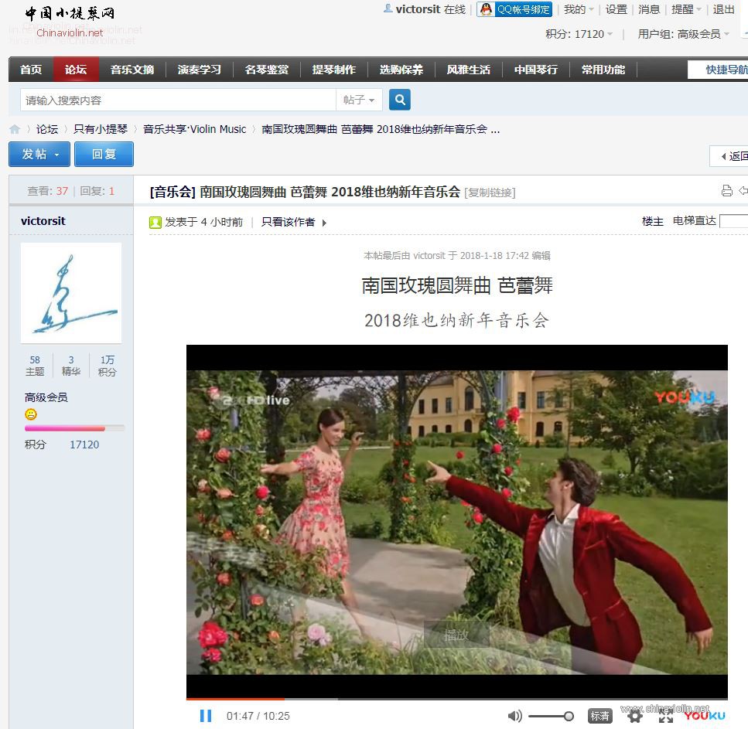The width and height of the screenshot is (748, 729).
Task: Click 退出 to log out
Action: [x=723, y=9]
